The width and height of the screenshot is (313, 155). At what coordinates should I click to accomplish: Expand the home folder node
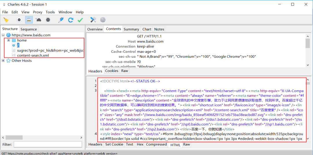pos(9,40)
